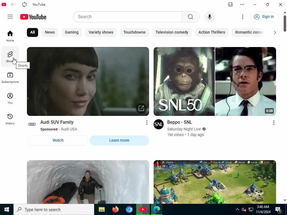This screenshot has width=287, height=215.
Task: Click the YouTube logo
Action: (33, 17)
